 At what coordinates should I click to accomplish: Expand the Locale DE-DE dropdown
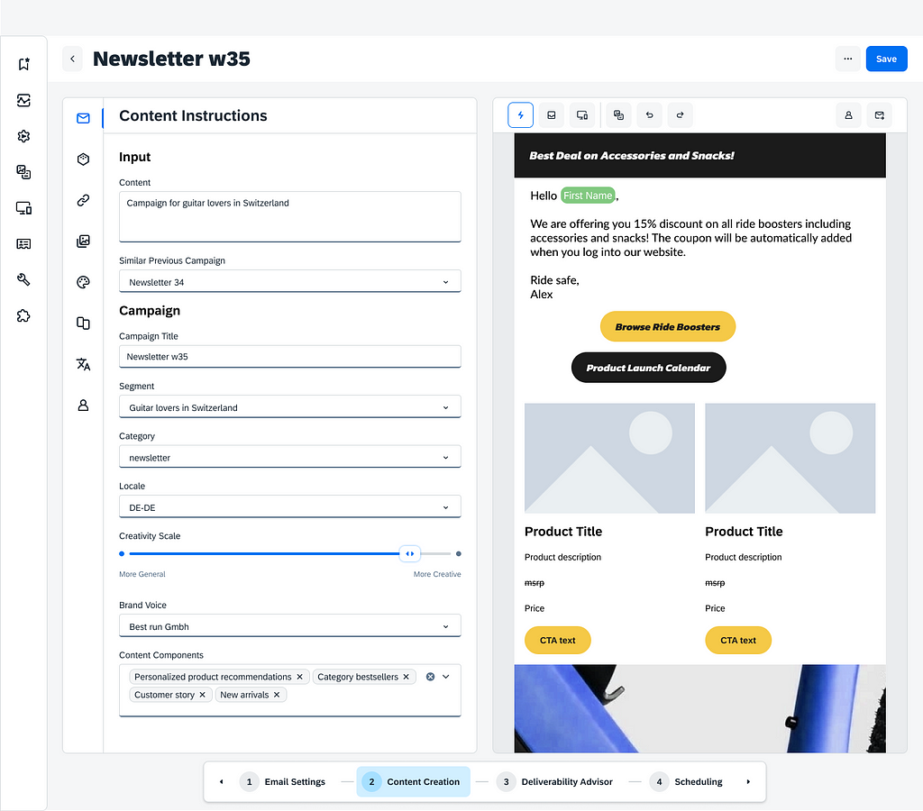(x=289, y=507)
